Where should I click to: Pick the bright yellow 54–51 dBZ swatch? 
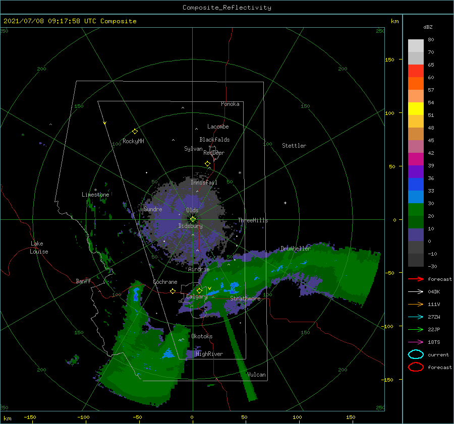point(416,108)
